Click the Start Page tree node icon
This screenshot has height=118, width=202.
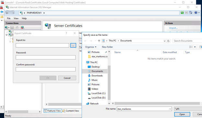[x=10, y=31]
